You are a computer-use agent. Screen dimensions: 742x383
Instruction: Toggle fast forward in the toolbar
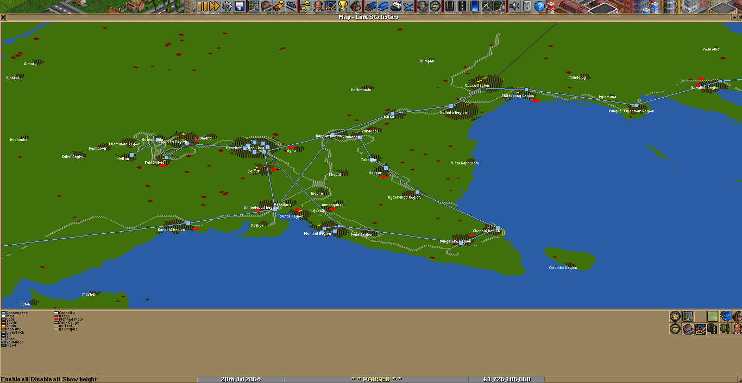click(x=215, y=7)
